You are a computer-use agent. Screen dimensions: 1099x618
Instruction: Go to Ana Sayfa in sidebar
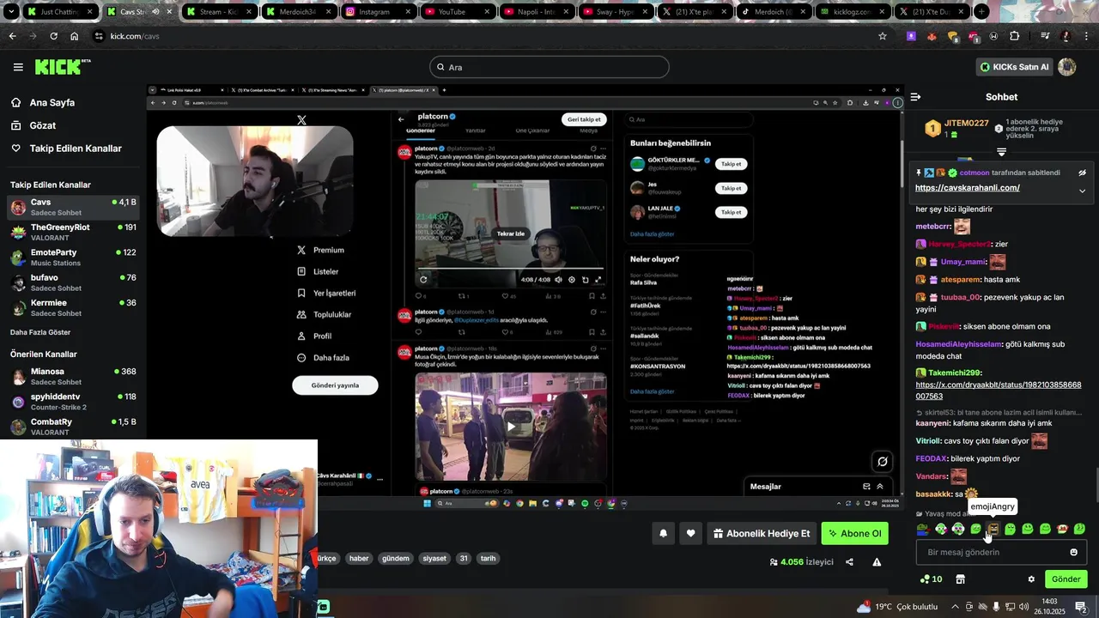click(x=52, y=102)
